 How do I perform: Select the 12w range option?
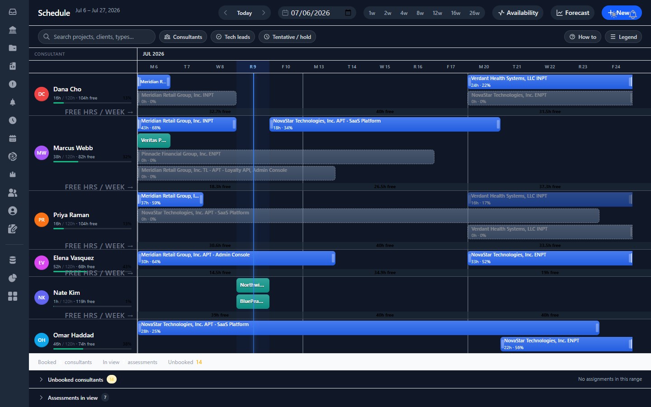point(438,13)
